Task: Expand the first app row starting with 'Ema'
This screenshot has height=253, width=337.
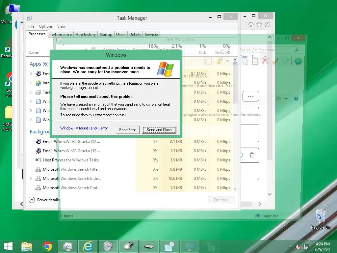Action: click(31, 74)
